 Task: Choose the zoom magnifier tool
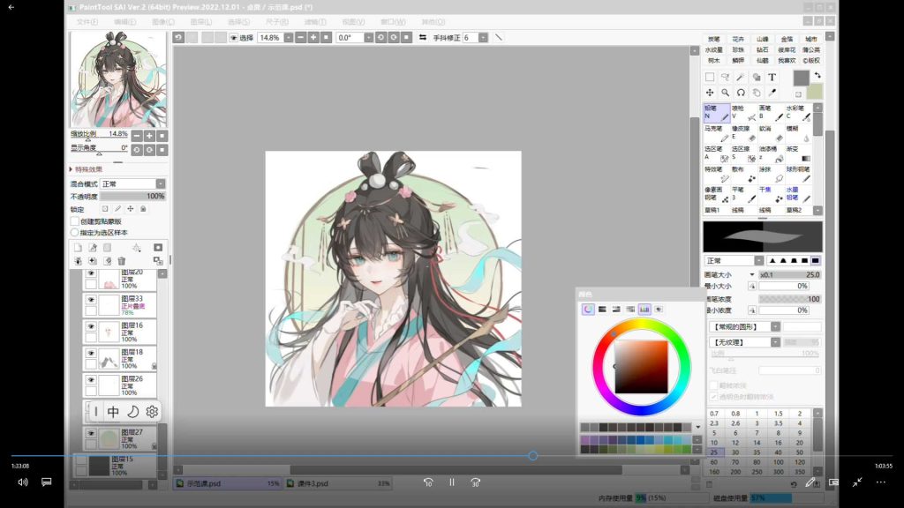(x=726, y=93)
